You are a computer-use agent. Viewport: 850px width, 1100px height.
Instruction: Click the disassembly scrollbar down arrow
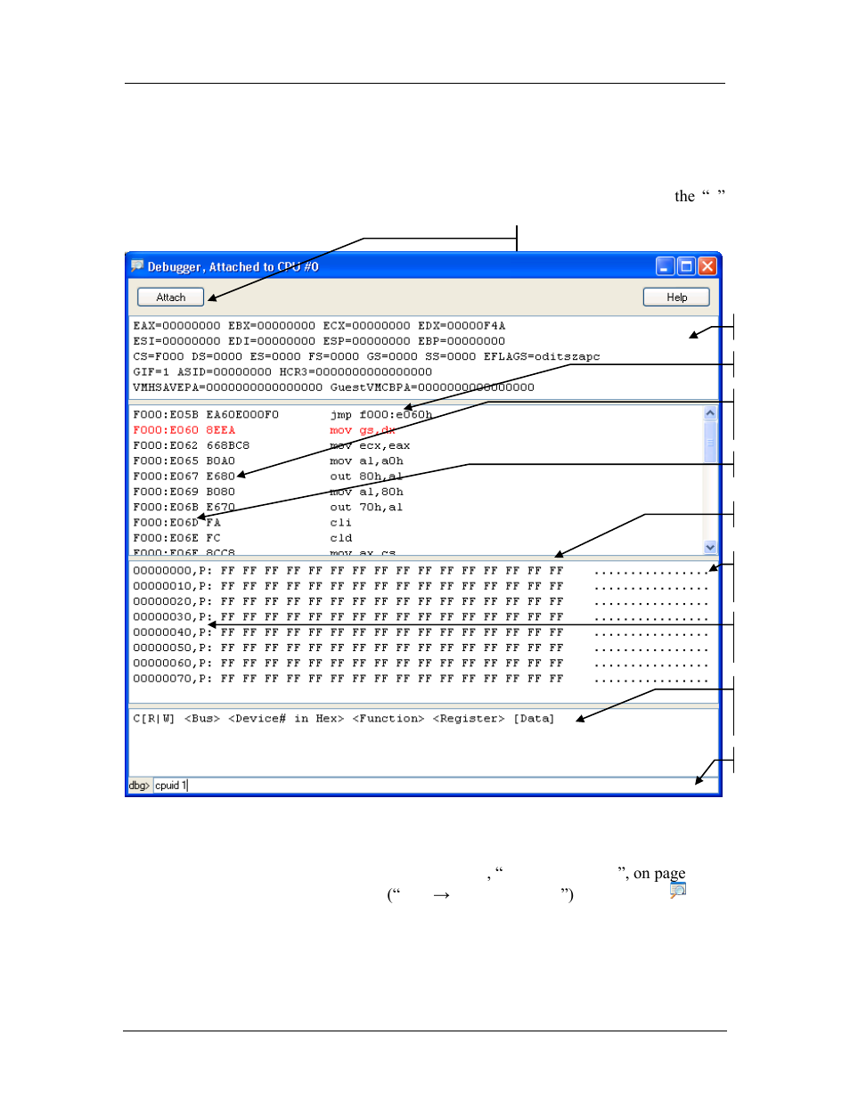click(x=710, y=548)
